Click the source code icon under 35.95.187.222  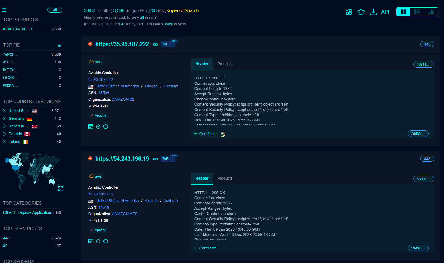pyautogui.click(x=91, y=127)
